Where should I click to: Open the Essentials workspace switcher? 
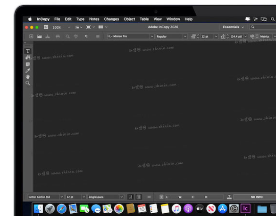(234, 27)
